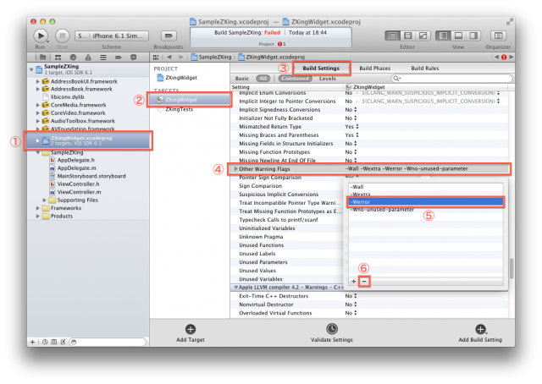Open the iPhone 6.1 Simulator scheme selector
Screen dimensions: 542x384
112,36
